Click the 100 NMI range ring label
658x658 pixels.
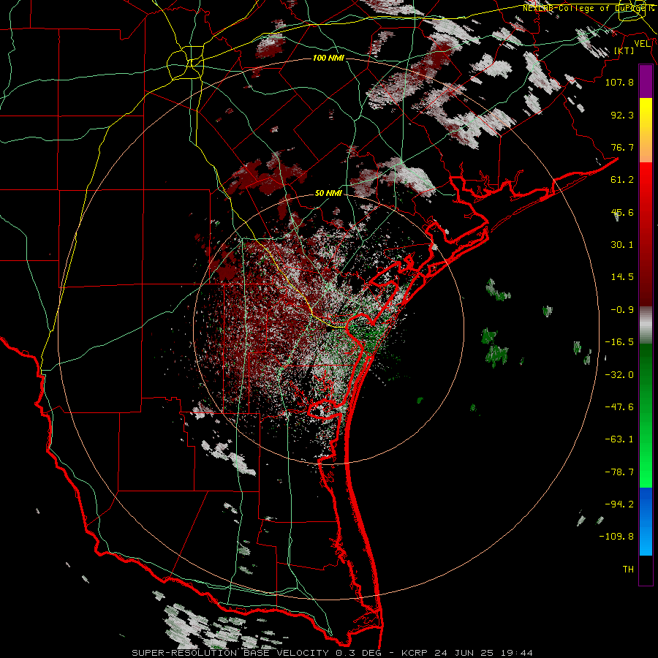pos(328,58)
